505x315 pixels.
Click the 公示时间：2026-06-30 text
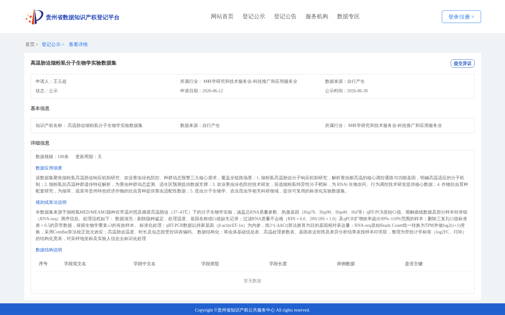(346, 91)
